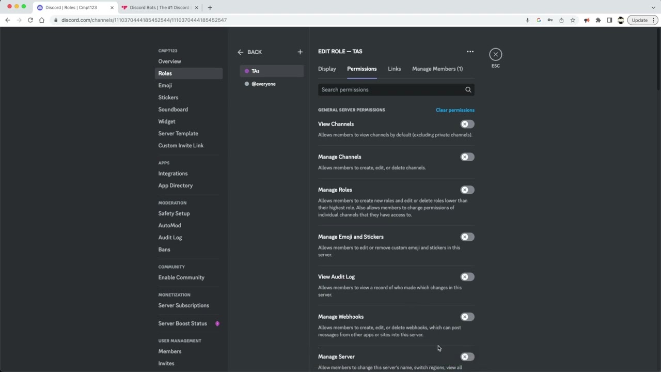Click browser back arrow
The image size is (661, 372).
pos(8,20)
